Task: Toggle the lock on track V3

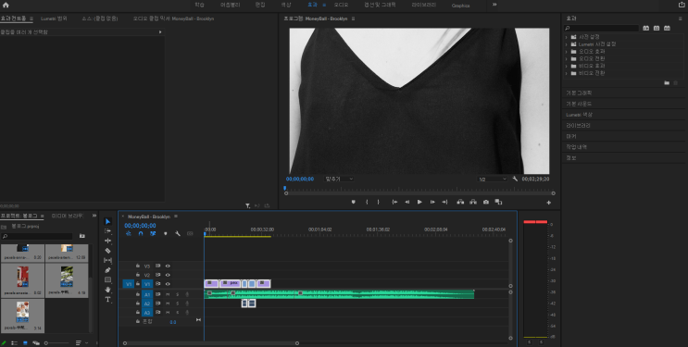Action: (x=138, y=266)
